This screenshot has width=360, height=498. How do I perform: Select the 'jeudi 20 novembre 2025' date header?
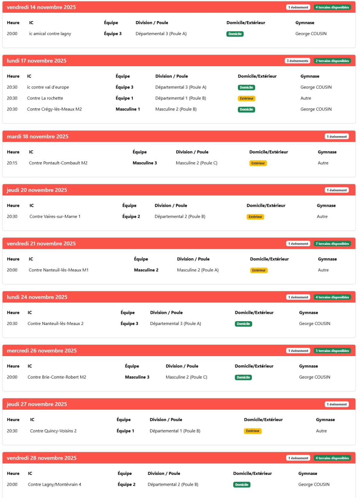(x=37, y=190)
